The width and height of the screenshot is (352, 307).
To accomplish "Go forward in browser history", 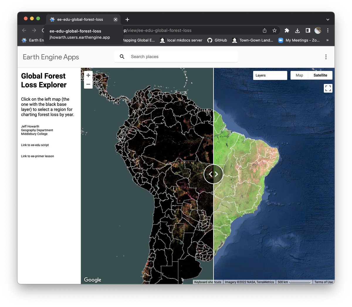I will [x=34, y=30].
